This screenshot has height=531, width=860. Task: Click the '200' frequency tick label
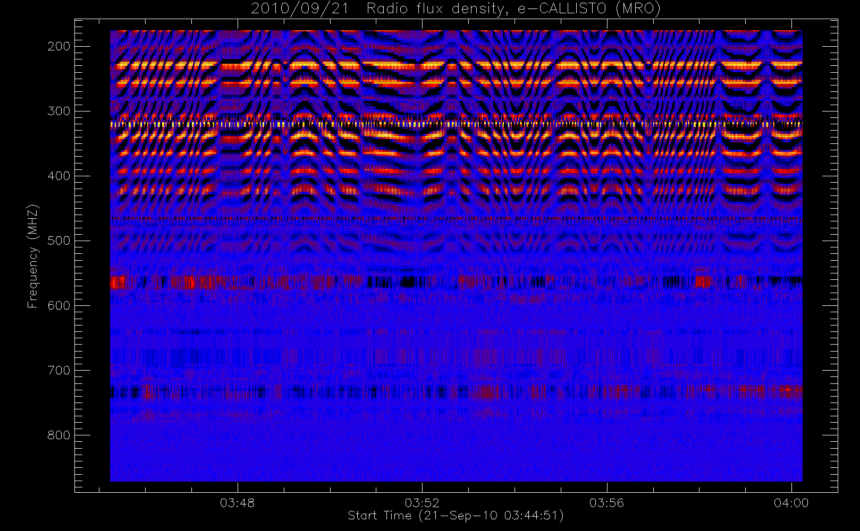click(58, 46)
